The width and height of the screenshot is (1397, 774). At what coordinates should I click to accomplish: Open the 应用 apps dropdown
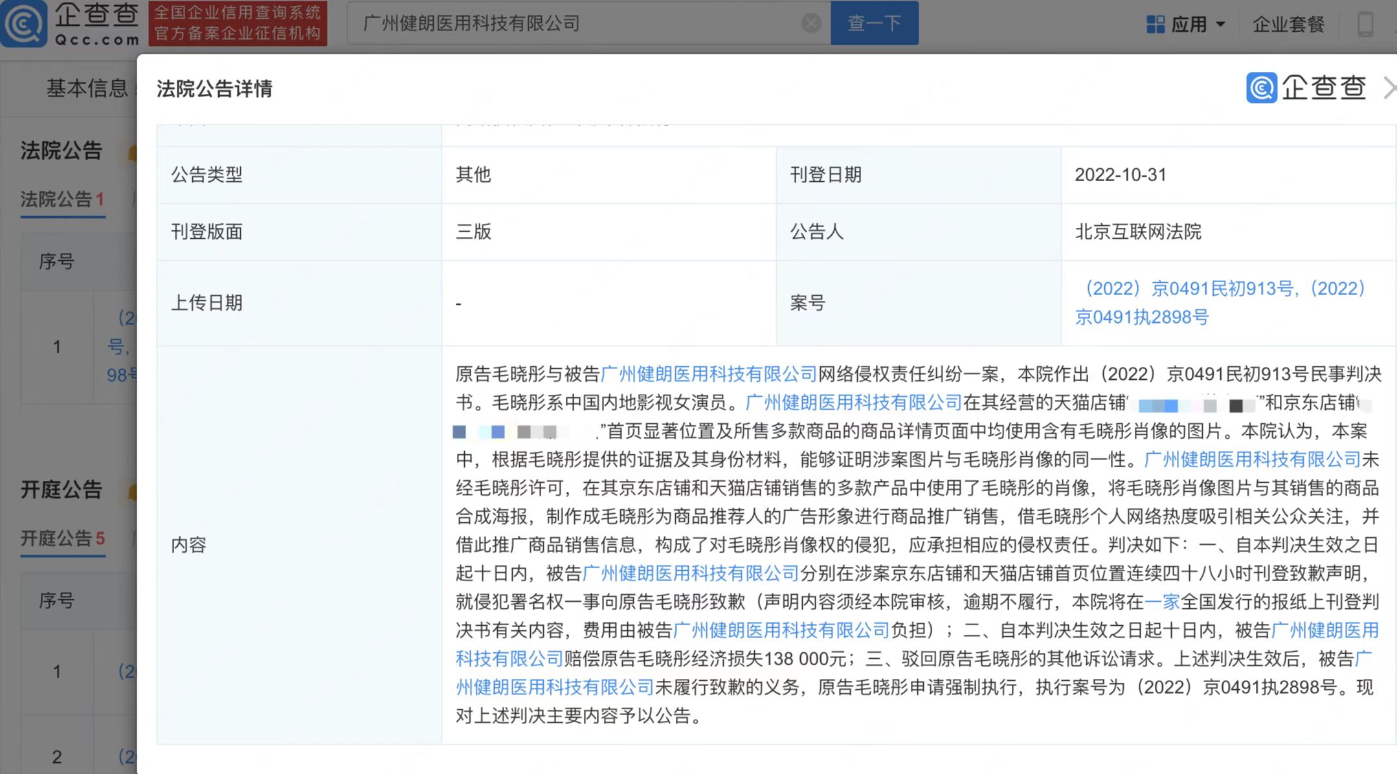point(1185,25)
